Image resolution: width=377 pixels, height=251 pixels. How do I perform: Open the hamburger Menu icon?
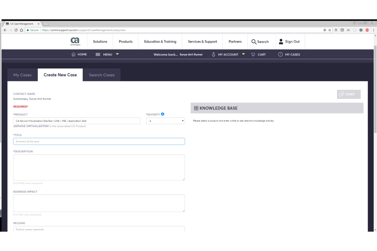pyautogui.click(x=98, y=54)
